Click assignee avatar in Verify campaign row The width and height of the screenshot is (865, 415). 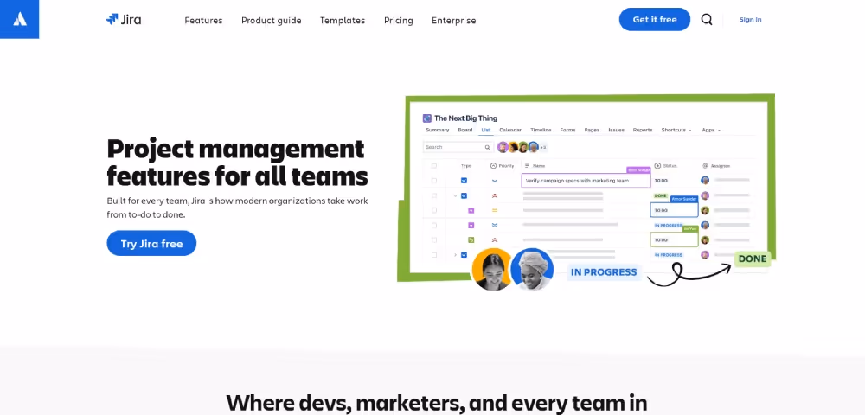[705, 180]
